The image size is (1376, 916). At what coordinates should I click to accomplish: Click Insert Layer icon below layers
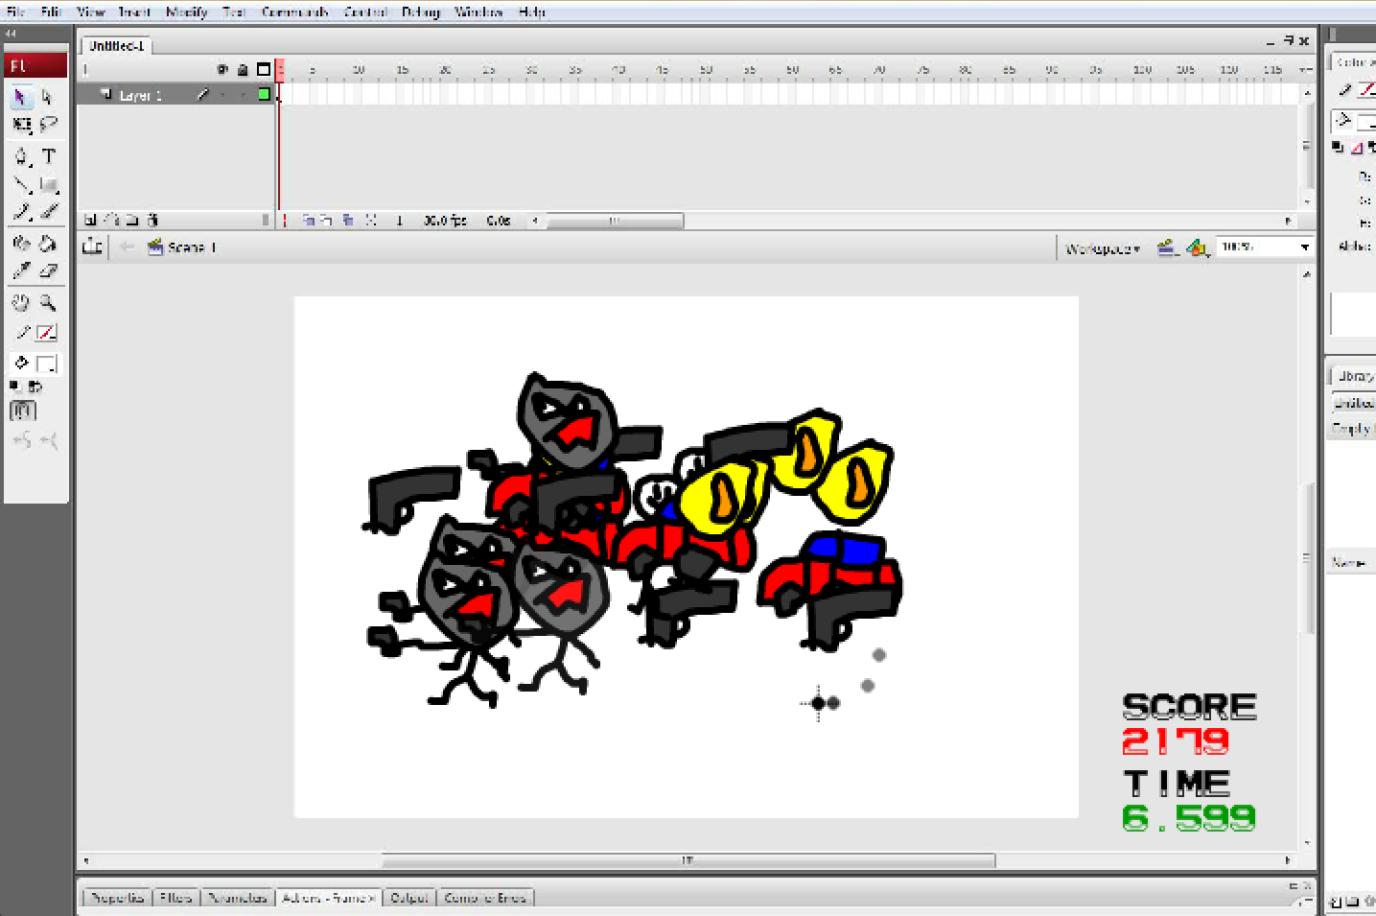90,221
